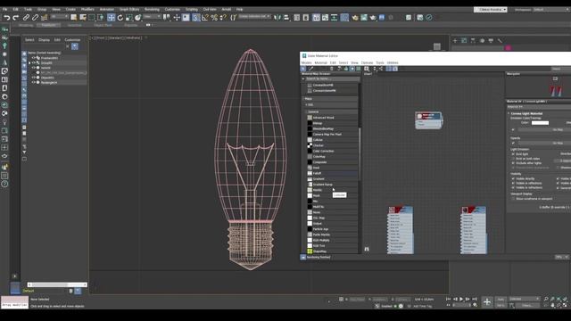Screen dimensions: 571x321
Task: Toggle the 3D Snaps button
Action: tap(196, 18)
